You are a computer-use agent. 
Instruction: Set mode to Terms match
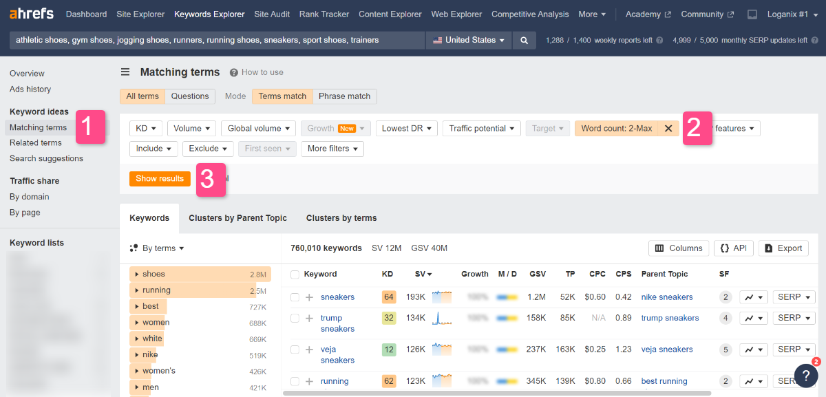click(282, 96)
